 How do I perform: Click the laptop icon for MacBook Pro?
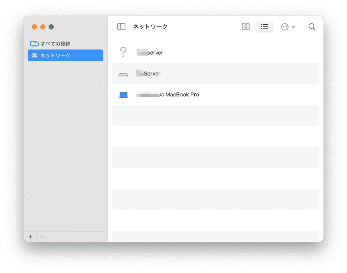tap(123, 95)
